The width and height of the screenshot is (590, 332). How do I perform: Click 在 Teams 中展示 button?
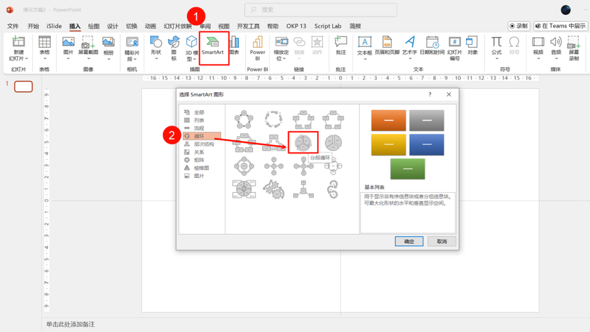560,26
